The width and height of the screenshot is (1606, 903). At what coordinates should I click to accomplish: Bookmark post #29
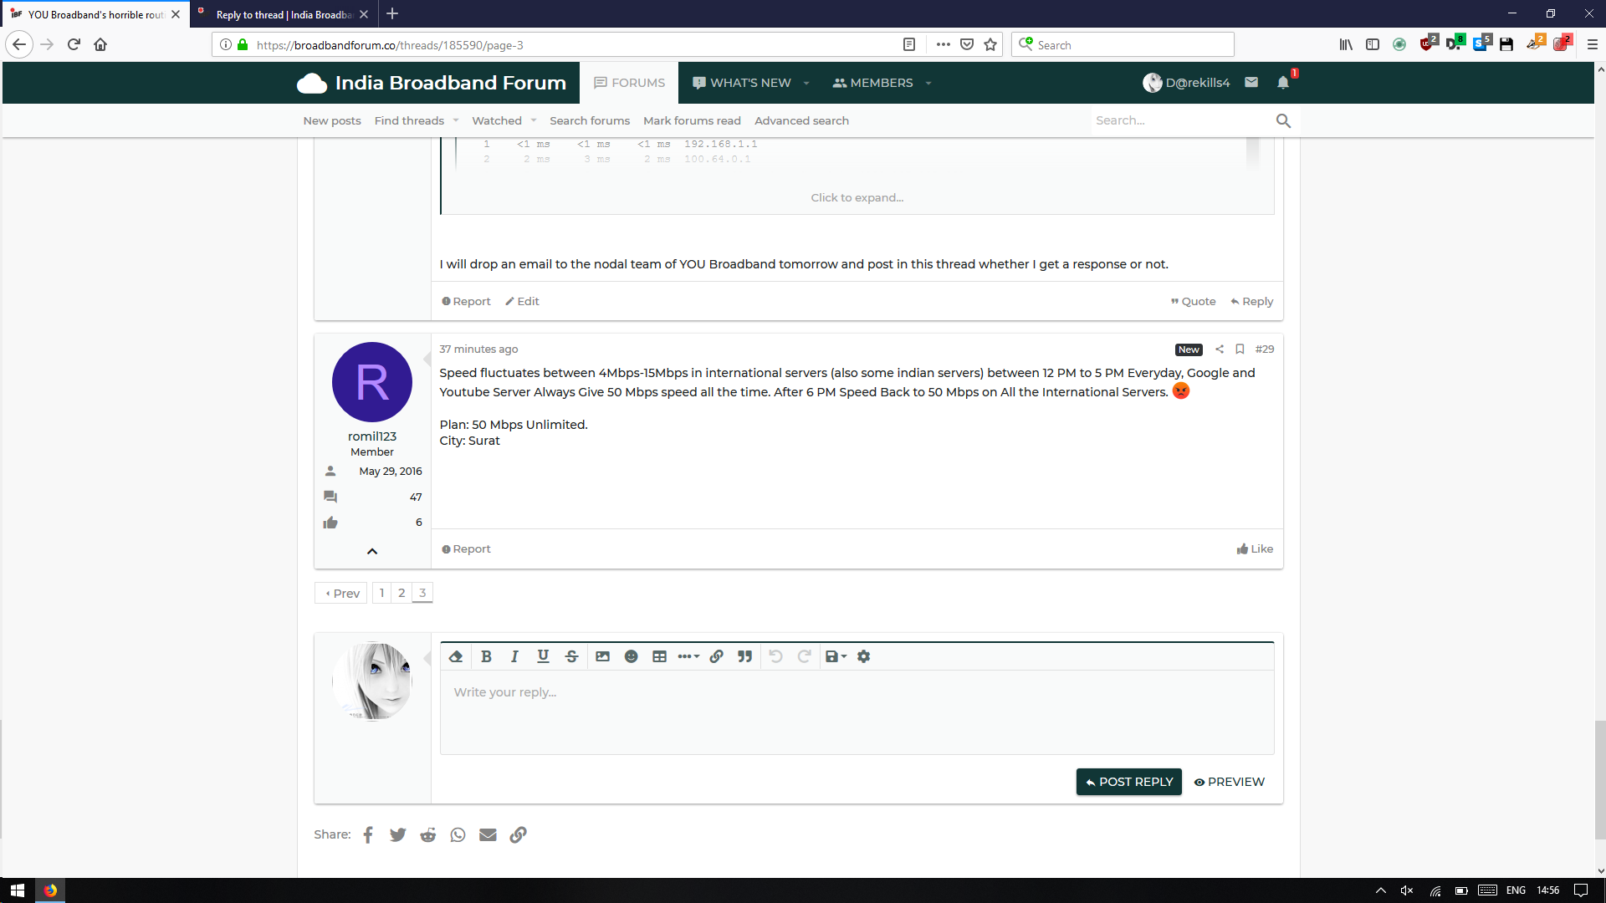coord(1240,349)
